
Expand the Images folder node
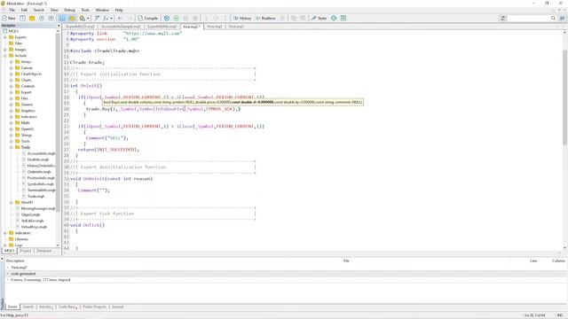tap(5, 50)
